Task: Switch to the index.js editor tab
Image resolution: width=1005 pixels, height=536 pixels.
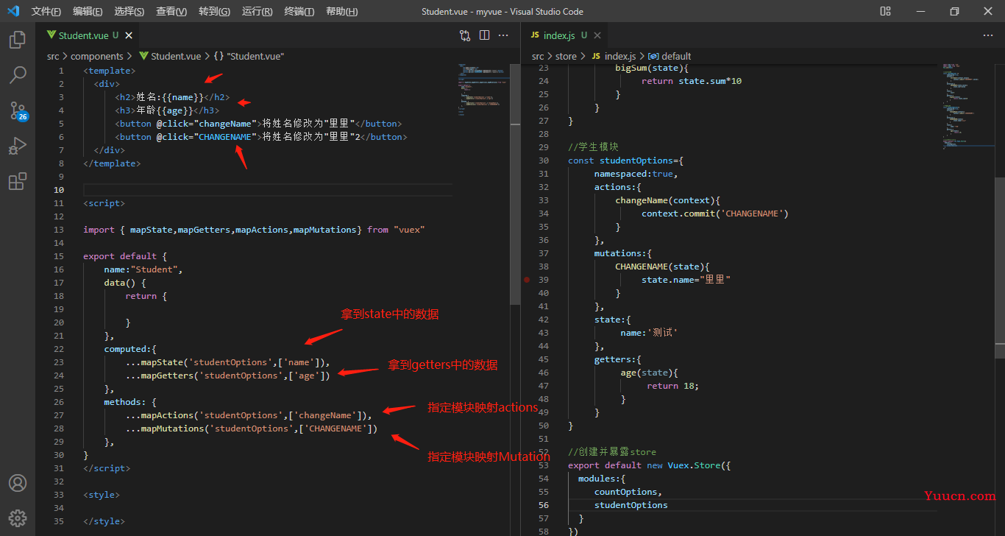Action: pos(563,35)
